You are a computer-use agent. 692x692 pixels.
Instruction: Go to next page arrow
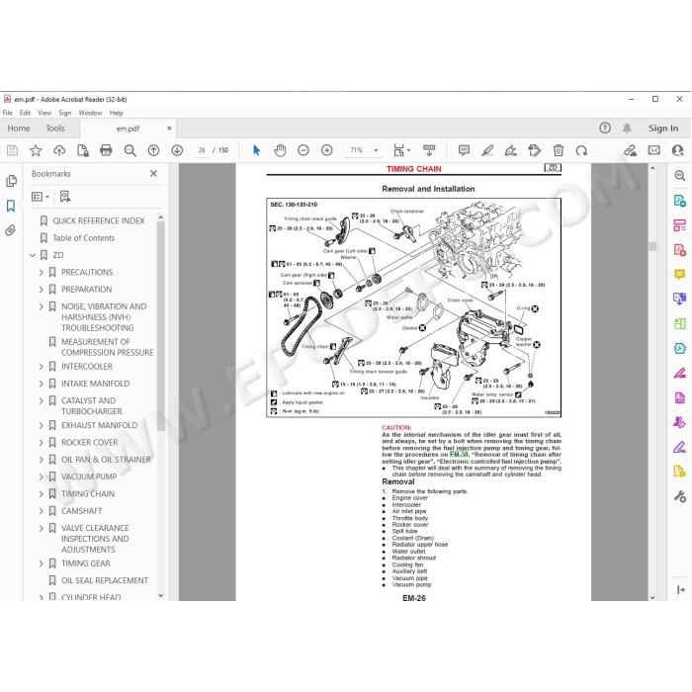(177, 150)
